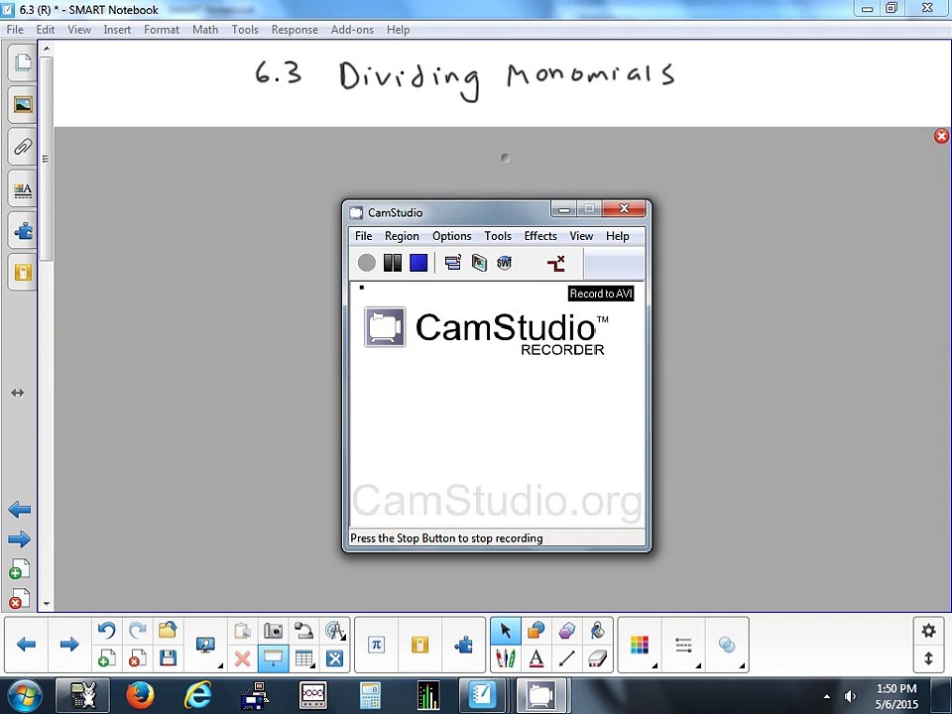The image size is (952, 714).
Task: Open the Attachments paperclip tab
Action: (23, 147)
